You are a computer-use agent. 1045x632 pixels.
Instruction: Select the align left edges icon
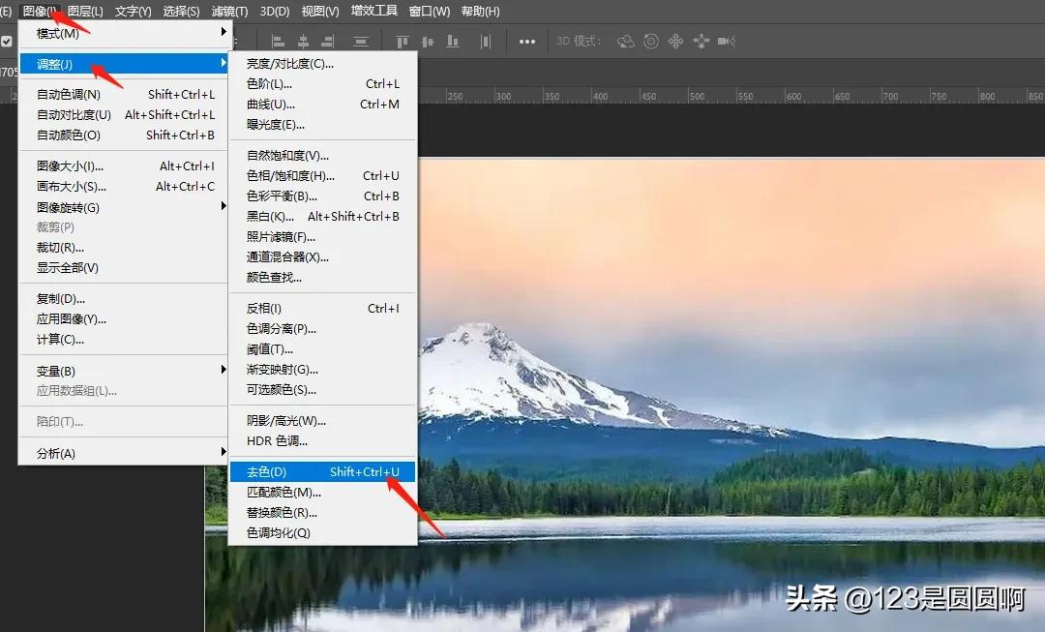pyautogui.click(x=276, y=41)
